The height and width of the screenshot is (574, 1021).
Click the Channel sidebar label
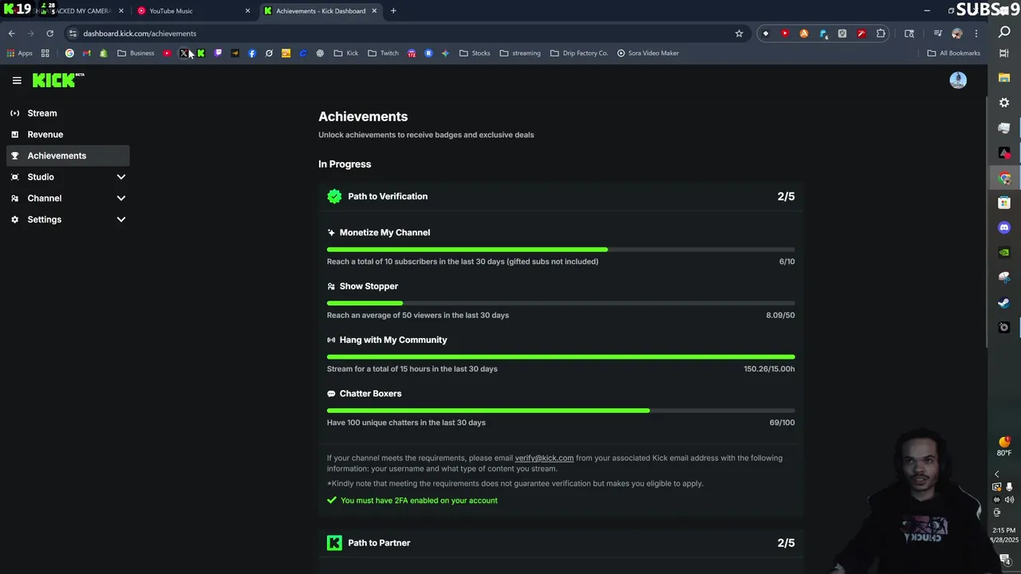[44, 199]
